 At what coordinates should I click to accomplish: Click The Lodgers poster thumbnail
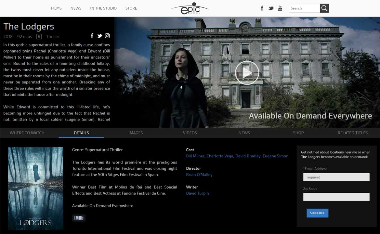[35, 188]
